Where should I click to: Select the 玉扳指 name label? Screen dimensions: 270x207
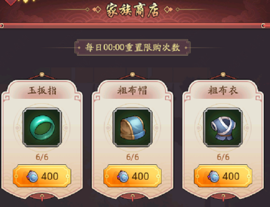42,91
